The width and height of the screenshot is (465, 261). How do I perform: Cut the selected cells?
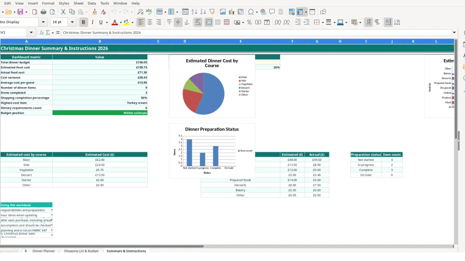pos(63,12)
